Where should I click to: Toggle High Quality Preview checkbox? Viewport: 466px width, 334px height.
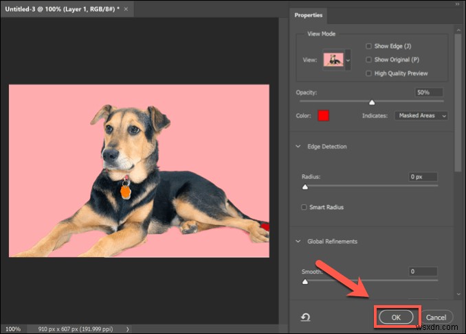[x=368, y=73]
